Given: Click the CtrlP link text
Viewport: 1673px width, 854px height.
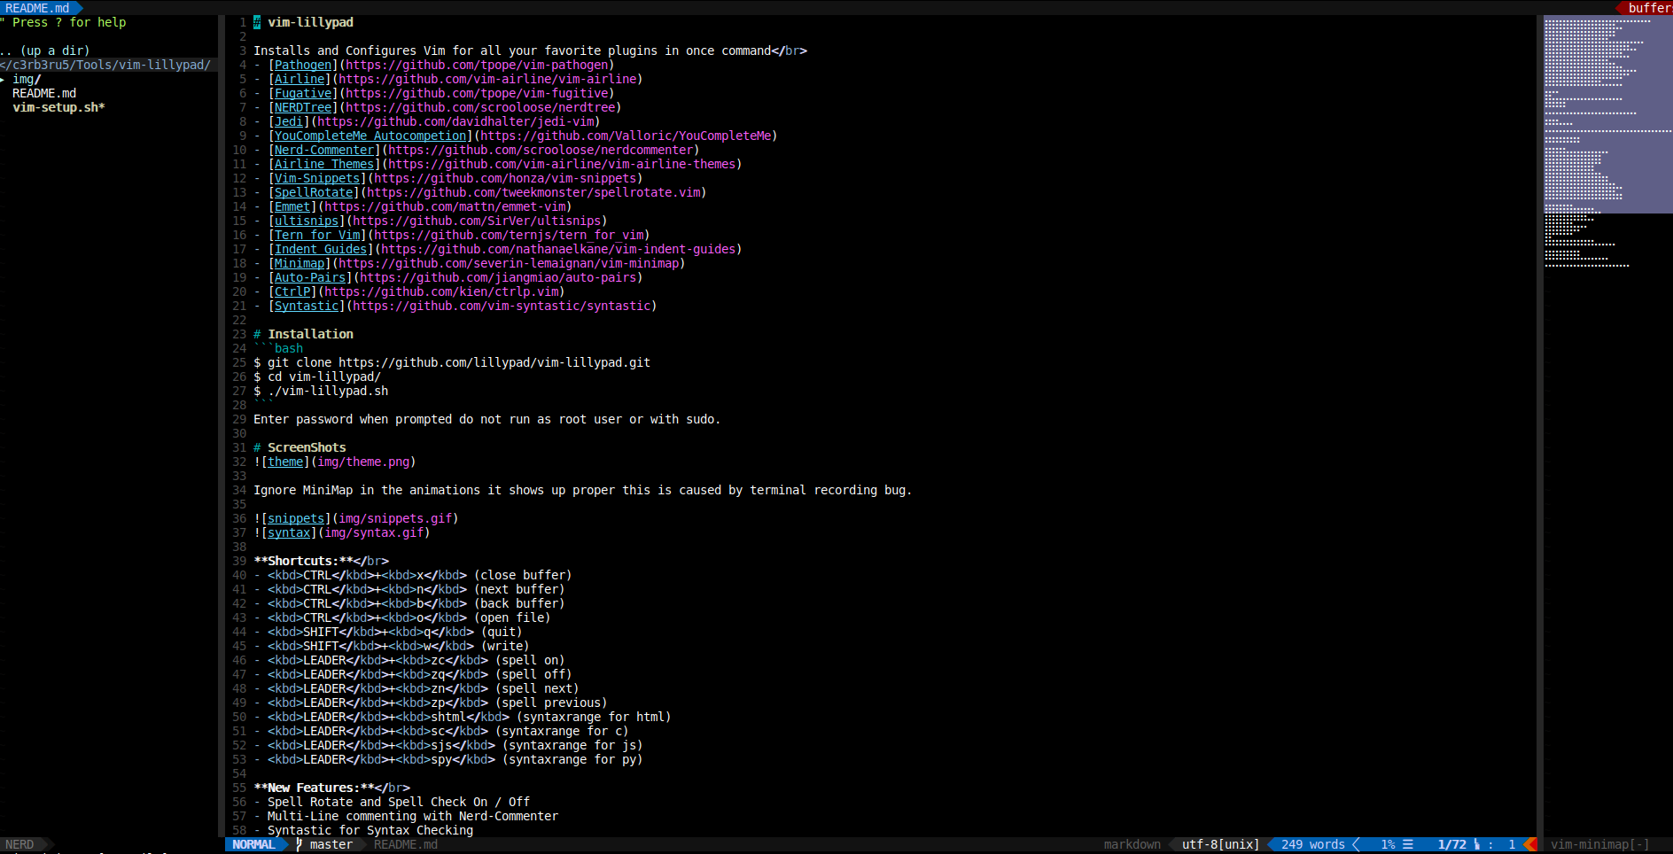Looking at the screenshot, I should pyautogui.click(x=292, y=291).
